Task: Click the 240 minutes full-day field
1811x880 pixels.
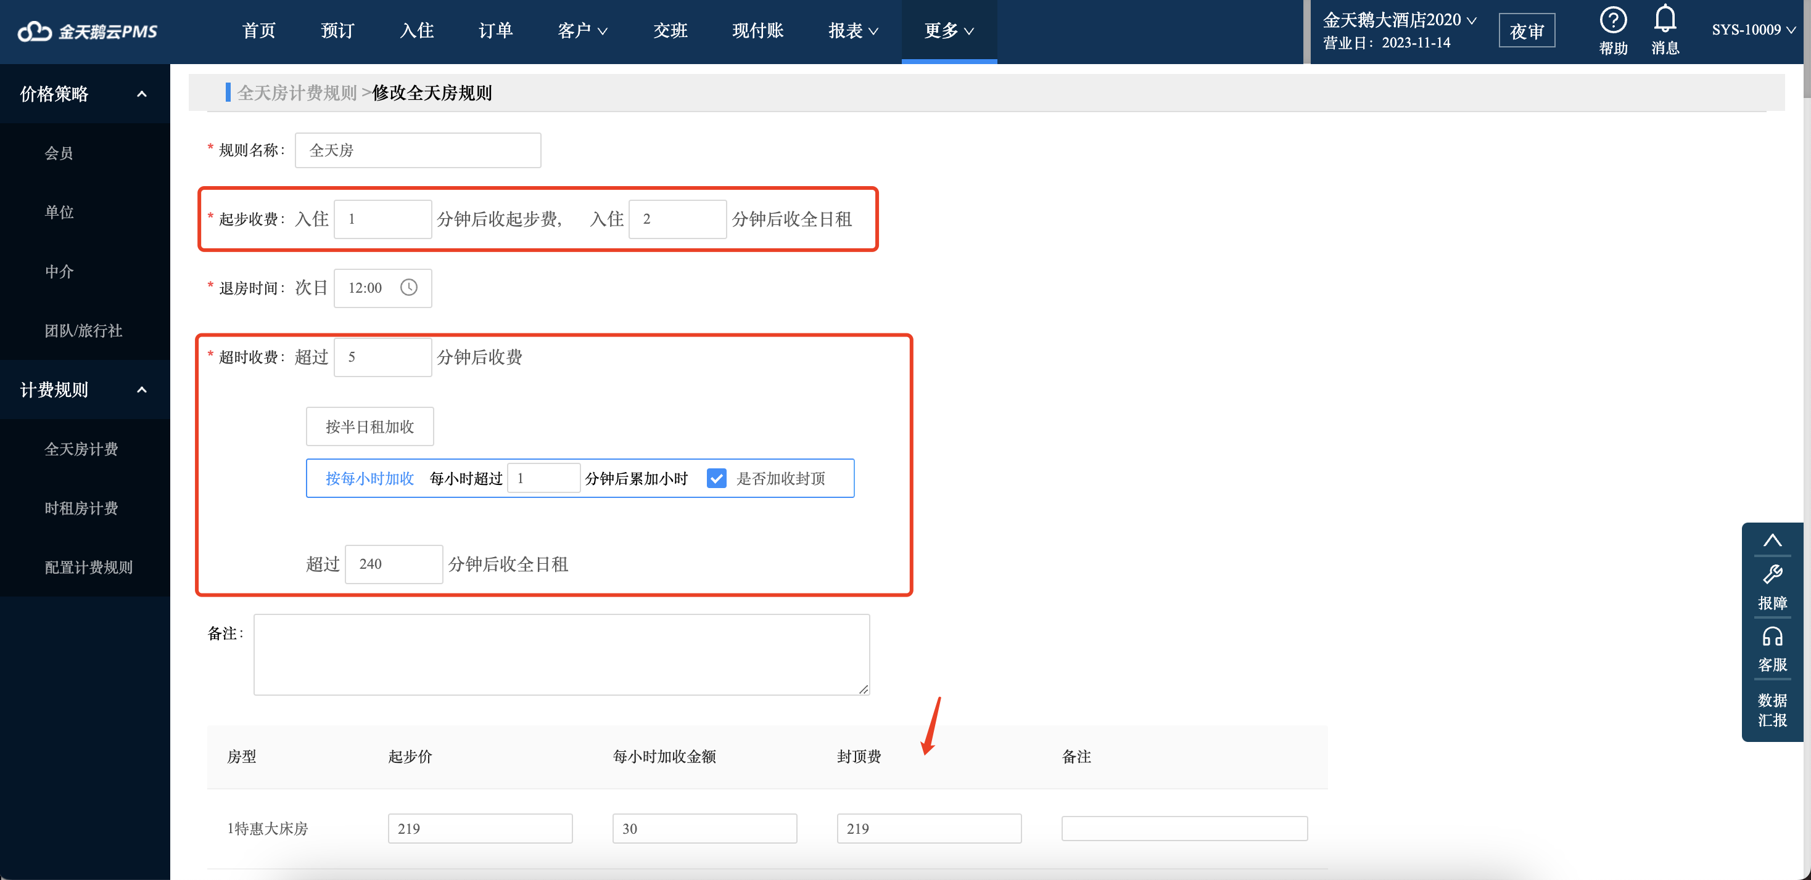Action: pos(394,564)
